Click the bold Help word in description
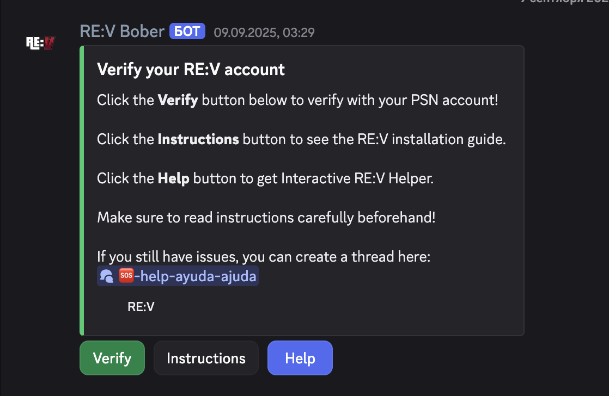 (x=174, y=178)
